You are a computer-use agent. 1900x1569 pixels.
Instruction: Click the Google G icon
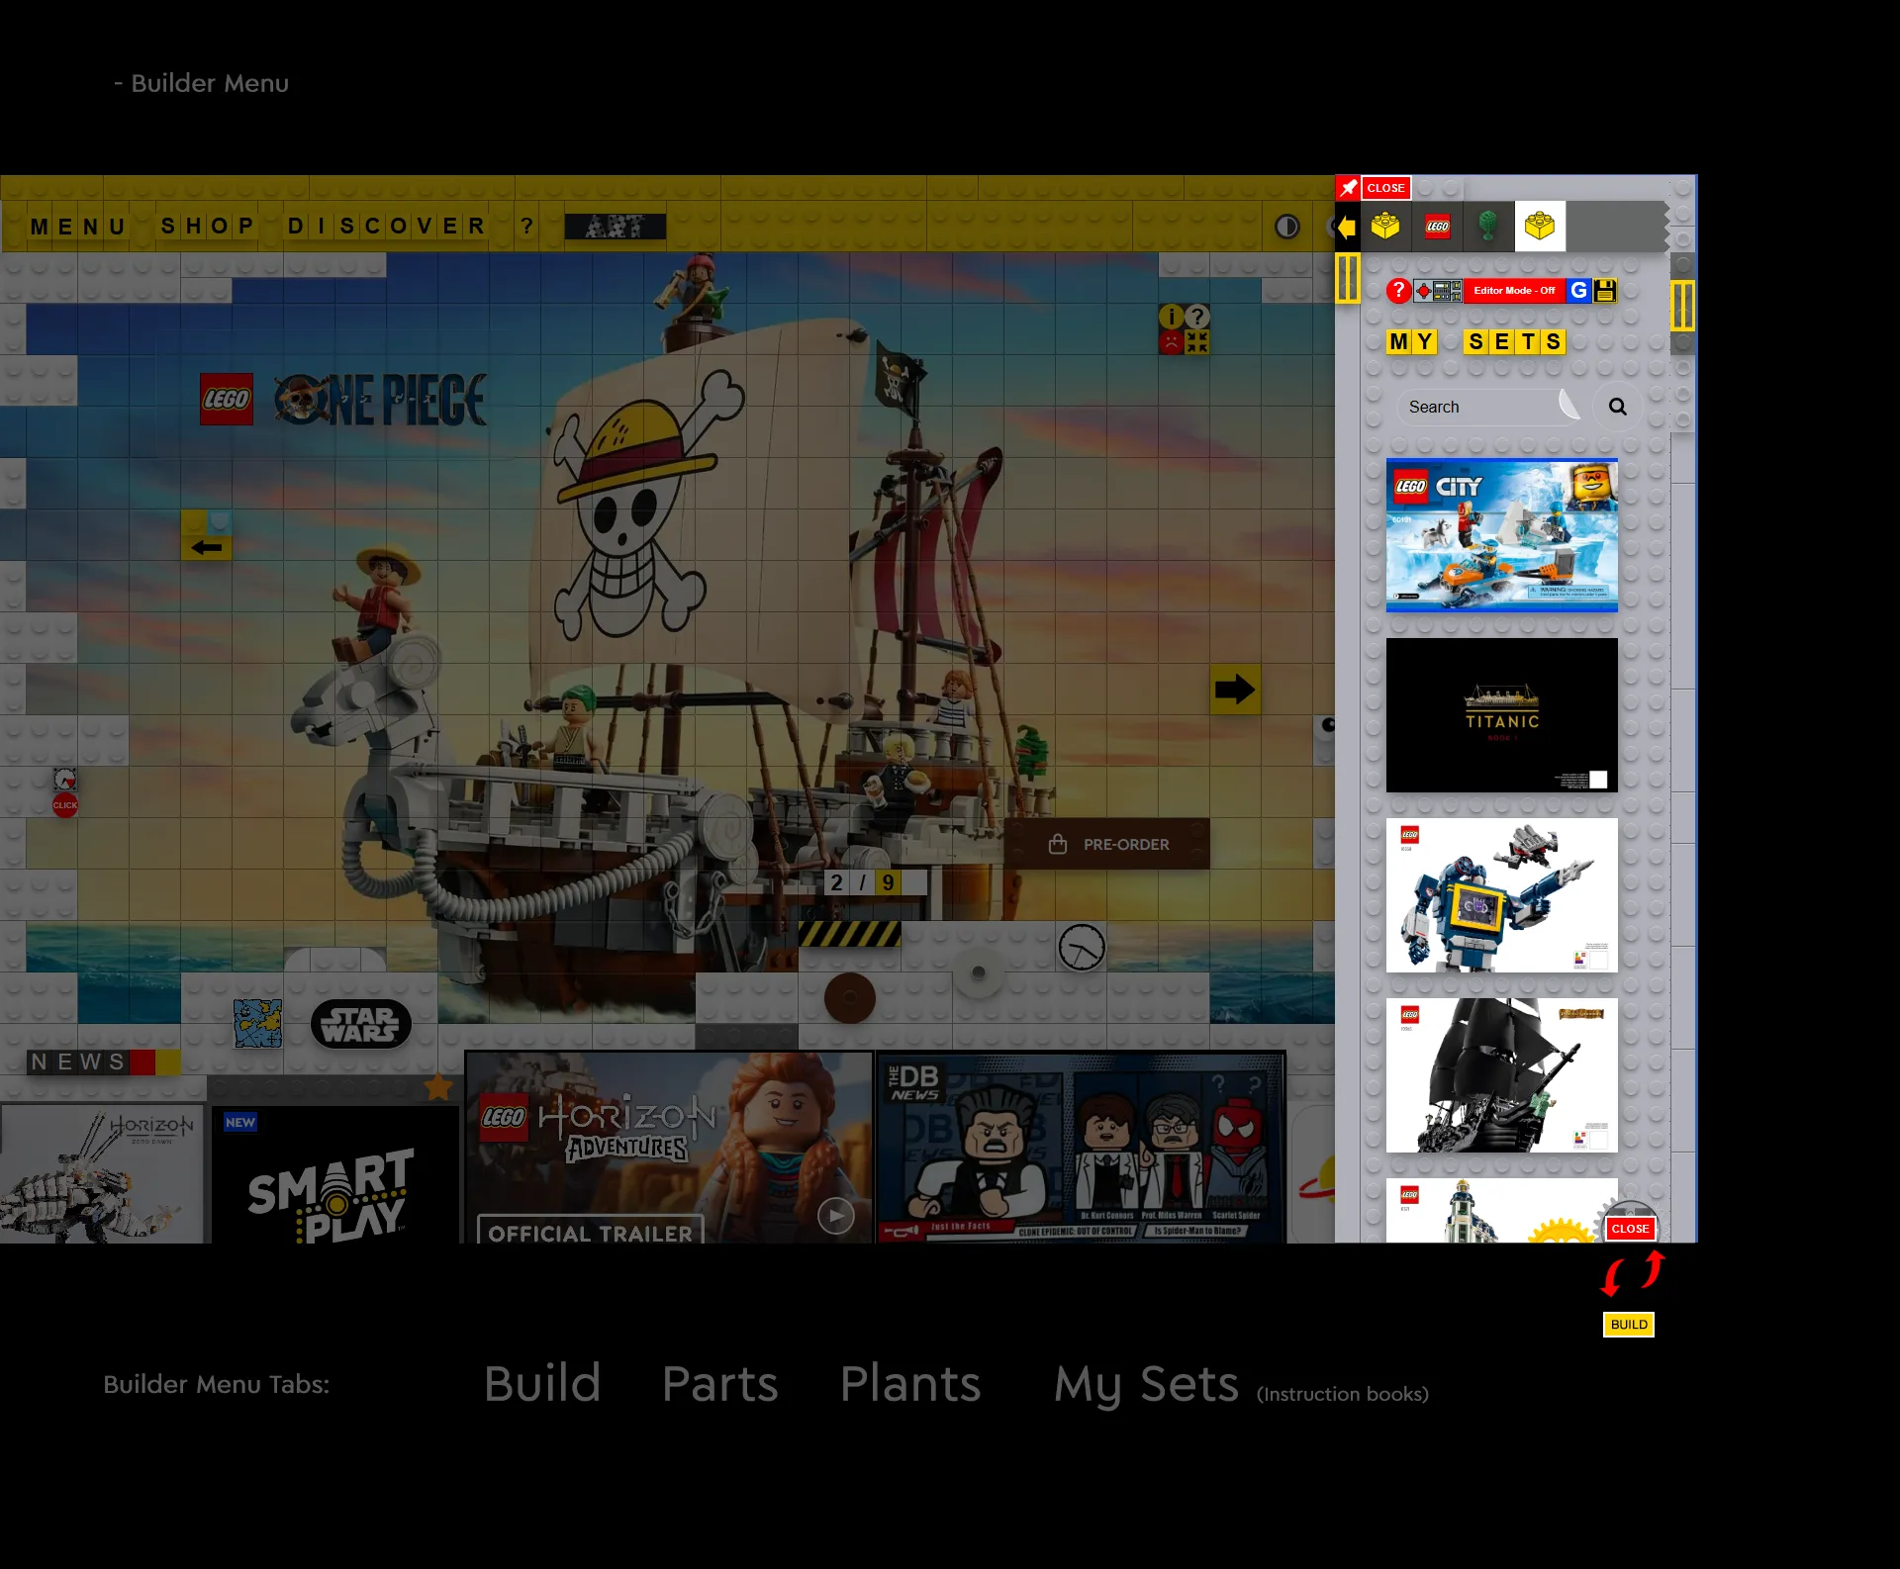1579,291
